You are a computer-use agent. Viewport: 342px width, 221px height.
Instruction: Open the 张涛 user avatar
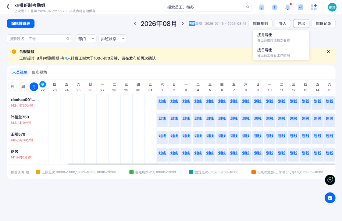pos(332,7)
